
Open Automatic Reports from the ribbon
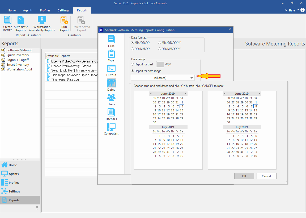pos(21,24)
